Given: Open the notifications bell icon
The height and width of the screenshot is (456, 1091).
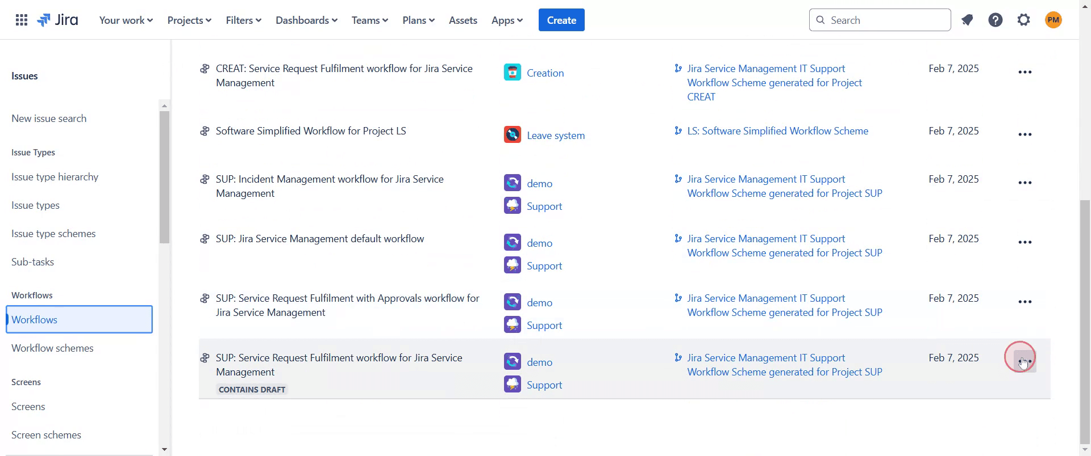Looking at the screenshot, I should (x=967, y=20).
